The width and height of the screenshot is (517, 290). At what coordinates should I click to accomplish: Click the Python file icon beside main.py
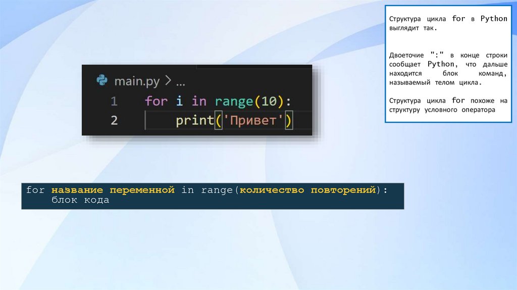pyautogui.click(x=102, y=80)
